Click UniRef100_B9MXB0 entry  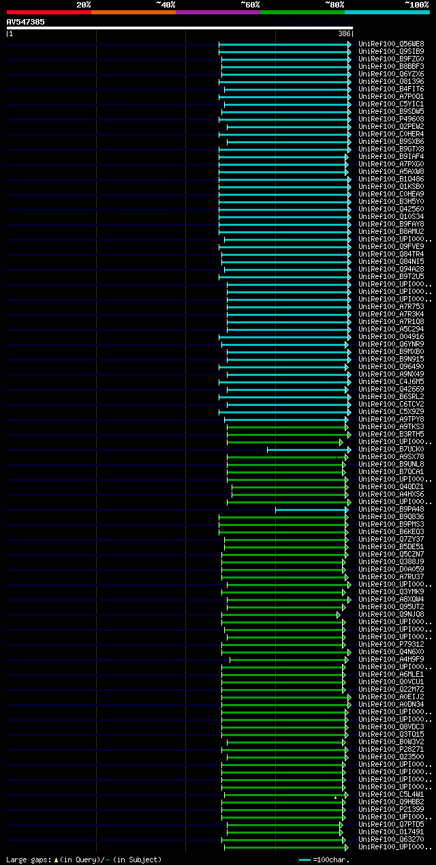(x=392, y=351)
